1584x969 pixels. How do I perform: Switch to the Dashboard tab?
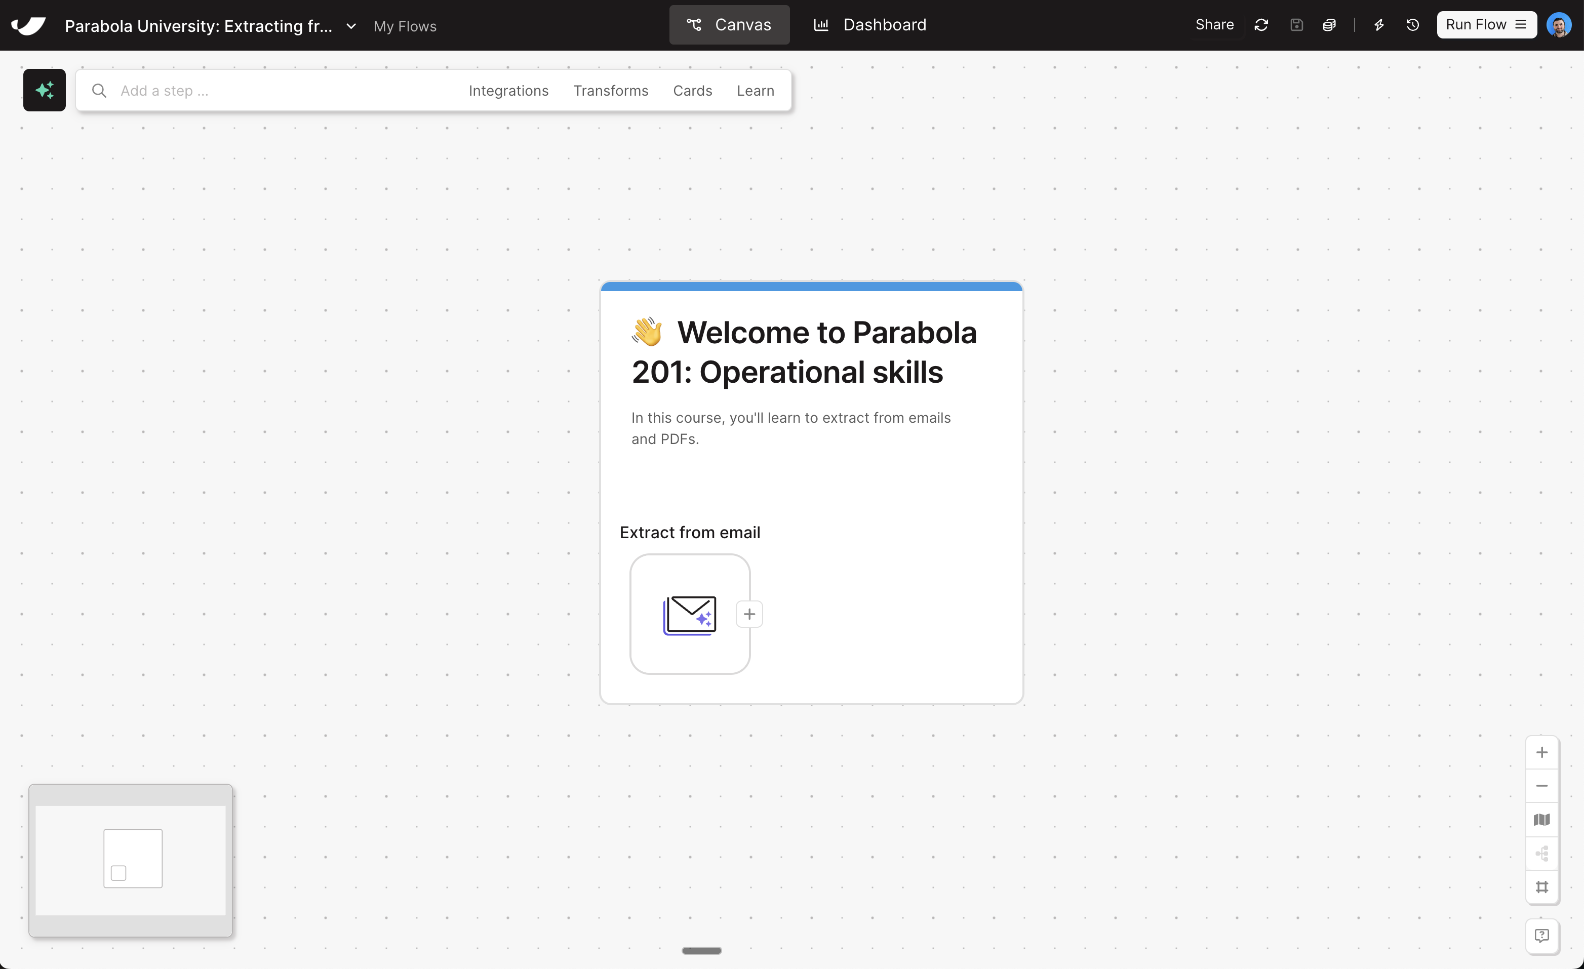click(870, 25)
